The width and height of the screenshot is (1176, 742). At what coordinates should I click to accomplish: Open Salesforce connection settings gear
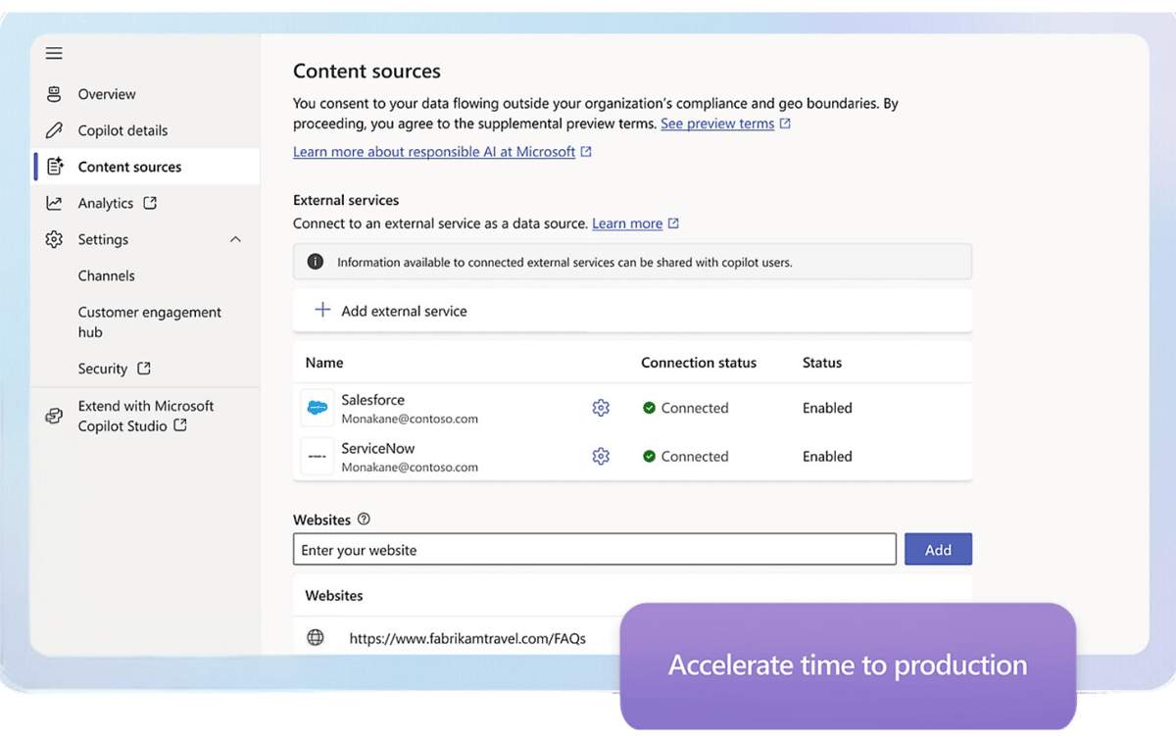click(601, 408)
